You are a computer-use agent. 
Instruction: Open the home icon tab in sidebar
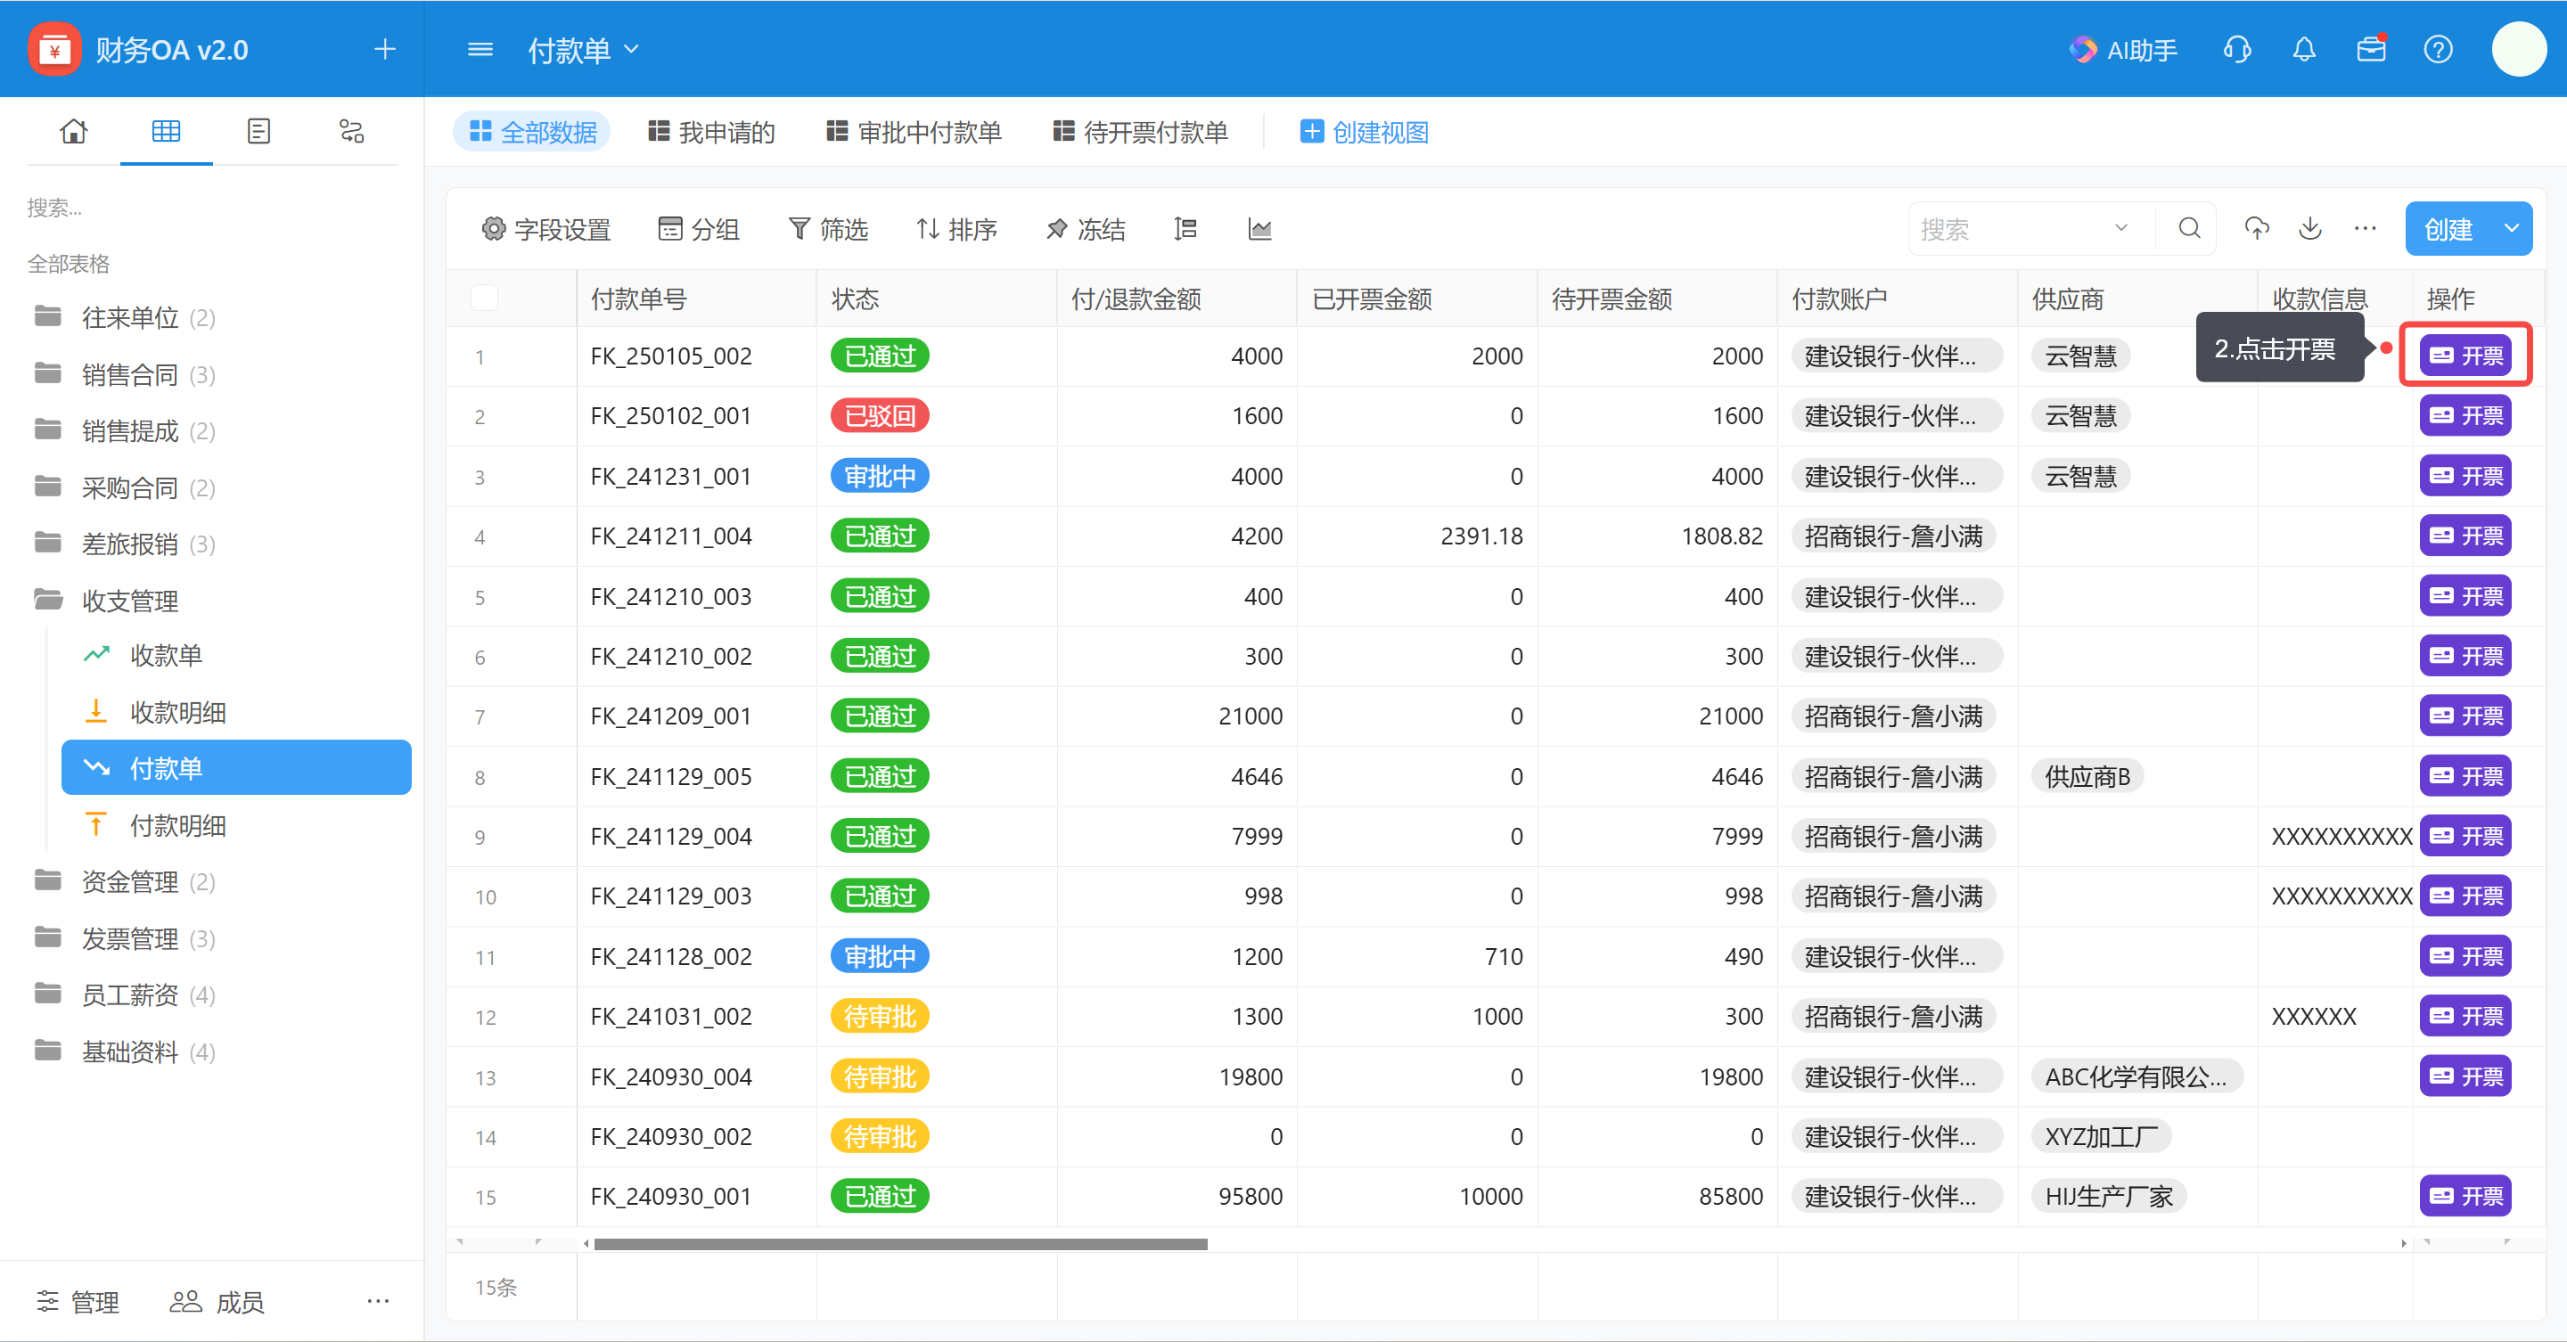[x=74, y=132]
